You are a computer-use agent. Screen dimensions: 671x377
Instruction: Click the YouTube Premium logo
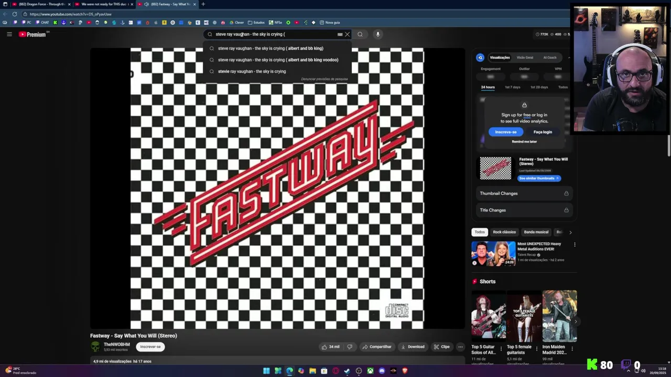coord(32,34)
